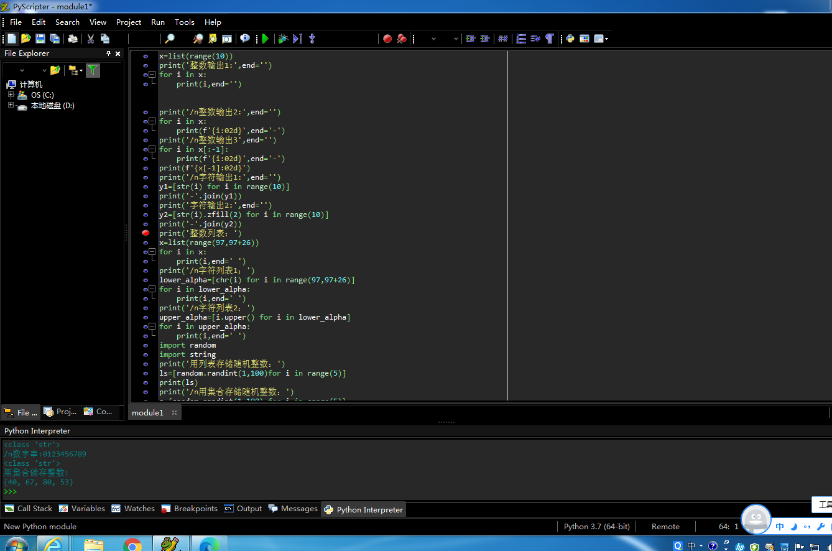Image resolution: width=832 pixels, height=551 pixels.
Task: Switch to the Variables tab
Action: tap(82, 509)
